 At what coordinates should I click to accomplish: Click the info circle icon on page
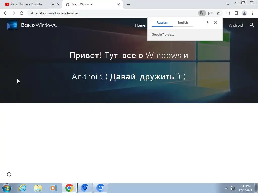pyautogui.click(x=9, y=174)
